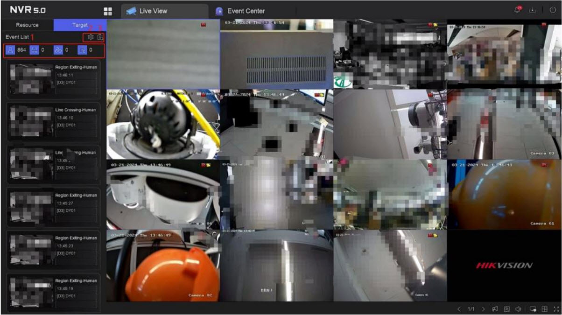The image size is (562, 315).
Task: Toggle human target filter showing 864
Action: point(10,50)
